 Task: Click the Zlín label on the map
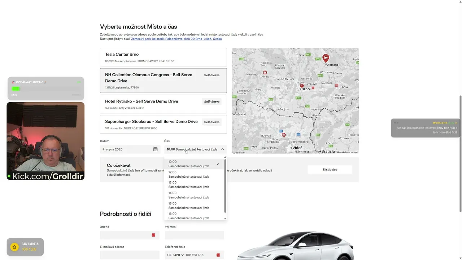click(345, 87)
